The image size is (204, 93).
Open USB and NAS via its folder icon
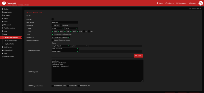[3, 50]
